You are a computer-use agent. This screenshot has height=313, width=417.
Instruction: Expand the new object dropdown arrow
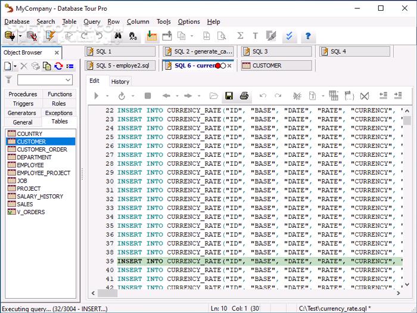(15, 66)
